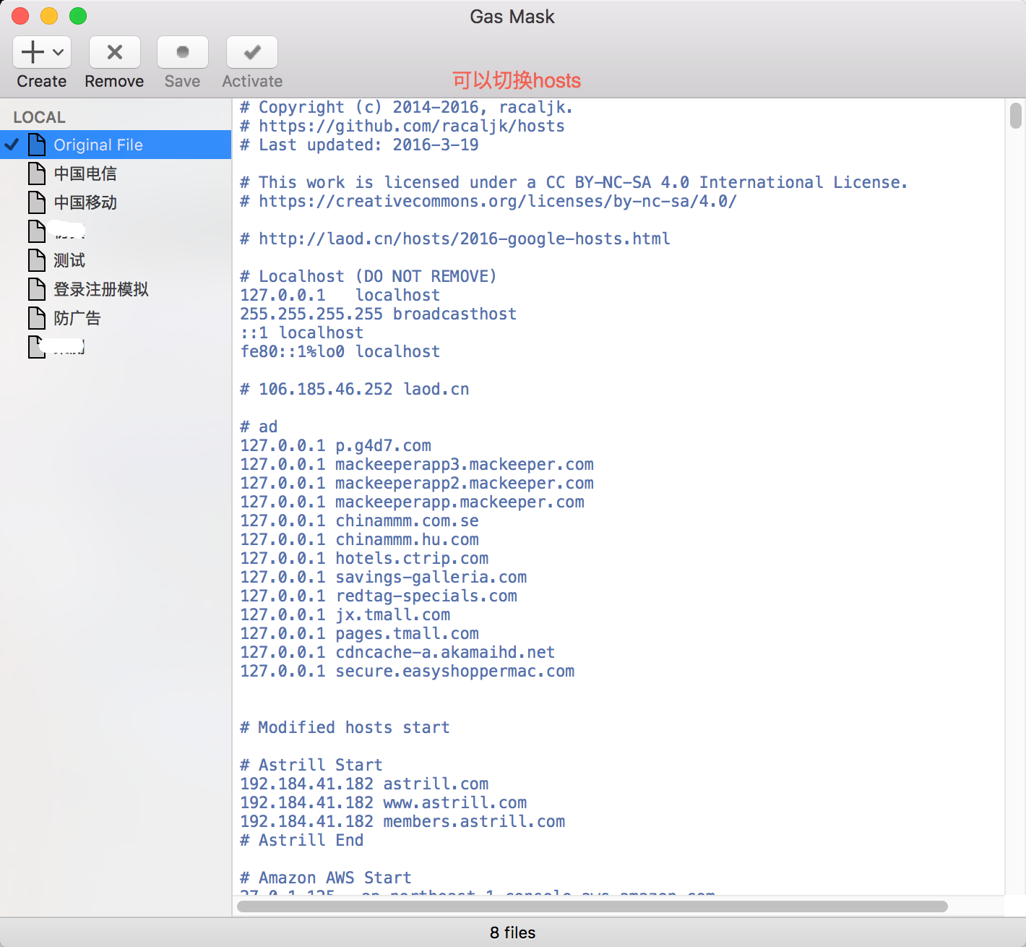Click the 'cdncache-a.akamaihd.net' entry line
This screenshot has height=947, width=1026.
click(x=397, y=652)
